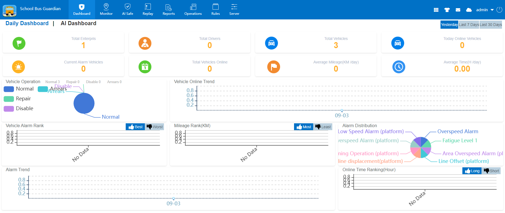Click the blue clock Average Time icon
Screen dimensions: 505x213
point(399,67)
